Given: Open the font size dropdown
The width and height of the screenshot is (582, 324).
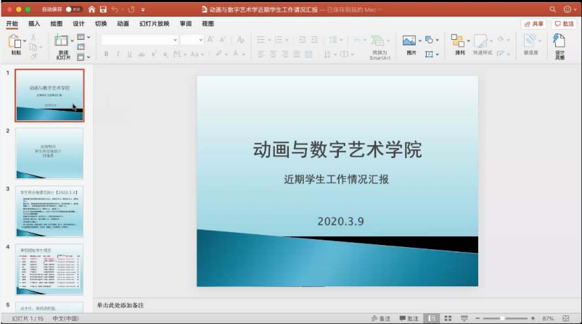Looking at the screenshot, I should click(x=192, y=40).
